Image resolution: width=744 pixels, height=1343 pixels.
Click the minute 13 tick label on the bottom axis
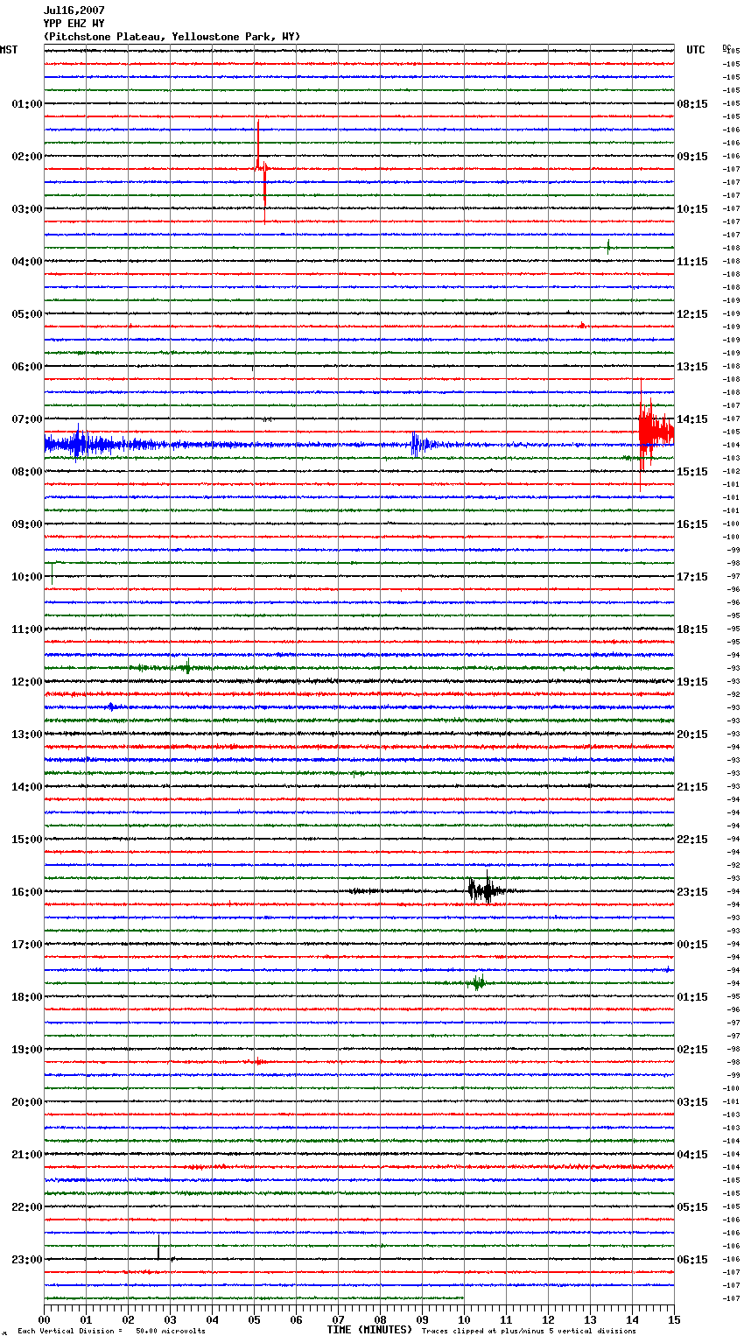[590, 1319]
